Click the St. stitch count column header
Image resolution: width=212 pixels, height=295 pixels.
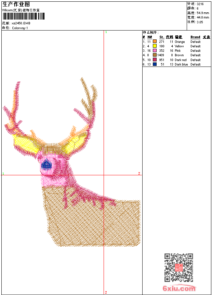tap(161, 37)
